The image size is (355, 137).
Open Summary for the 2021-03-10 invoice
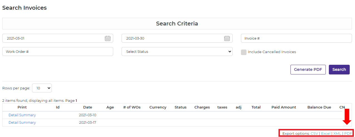[28, 115]
